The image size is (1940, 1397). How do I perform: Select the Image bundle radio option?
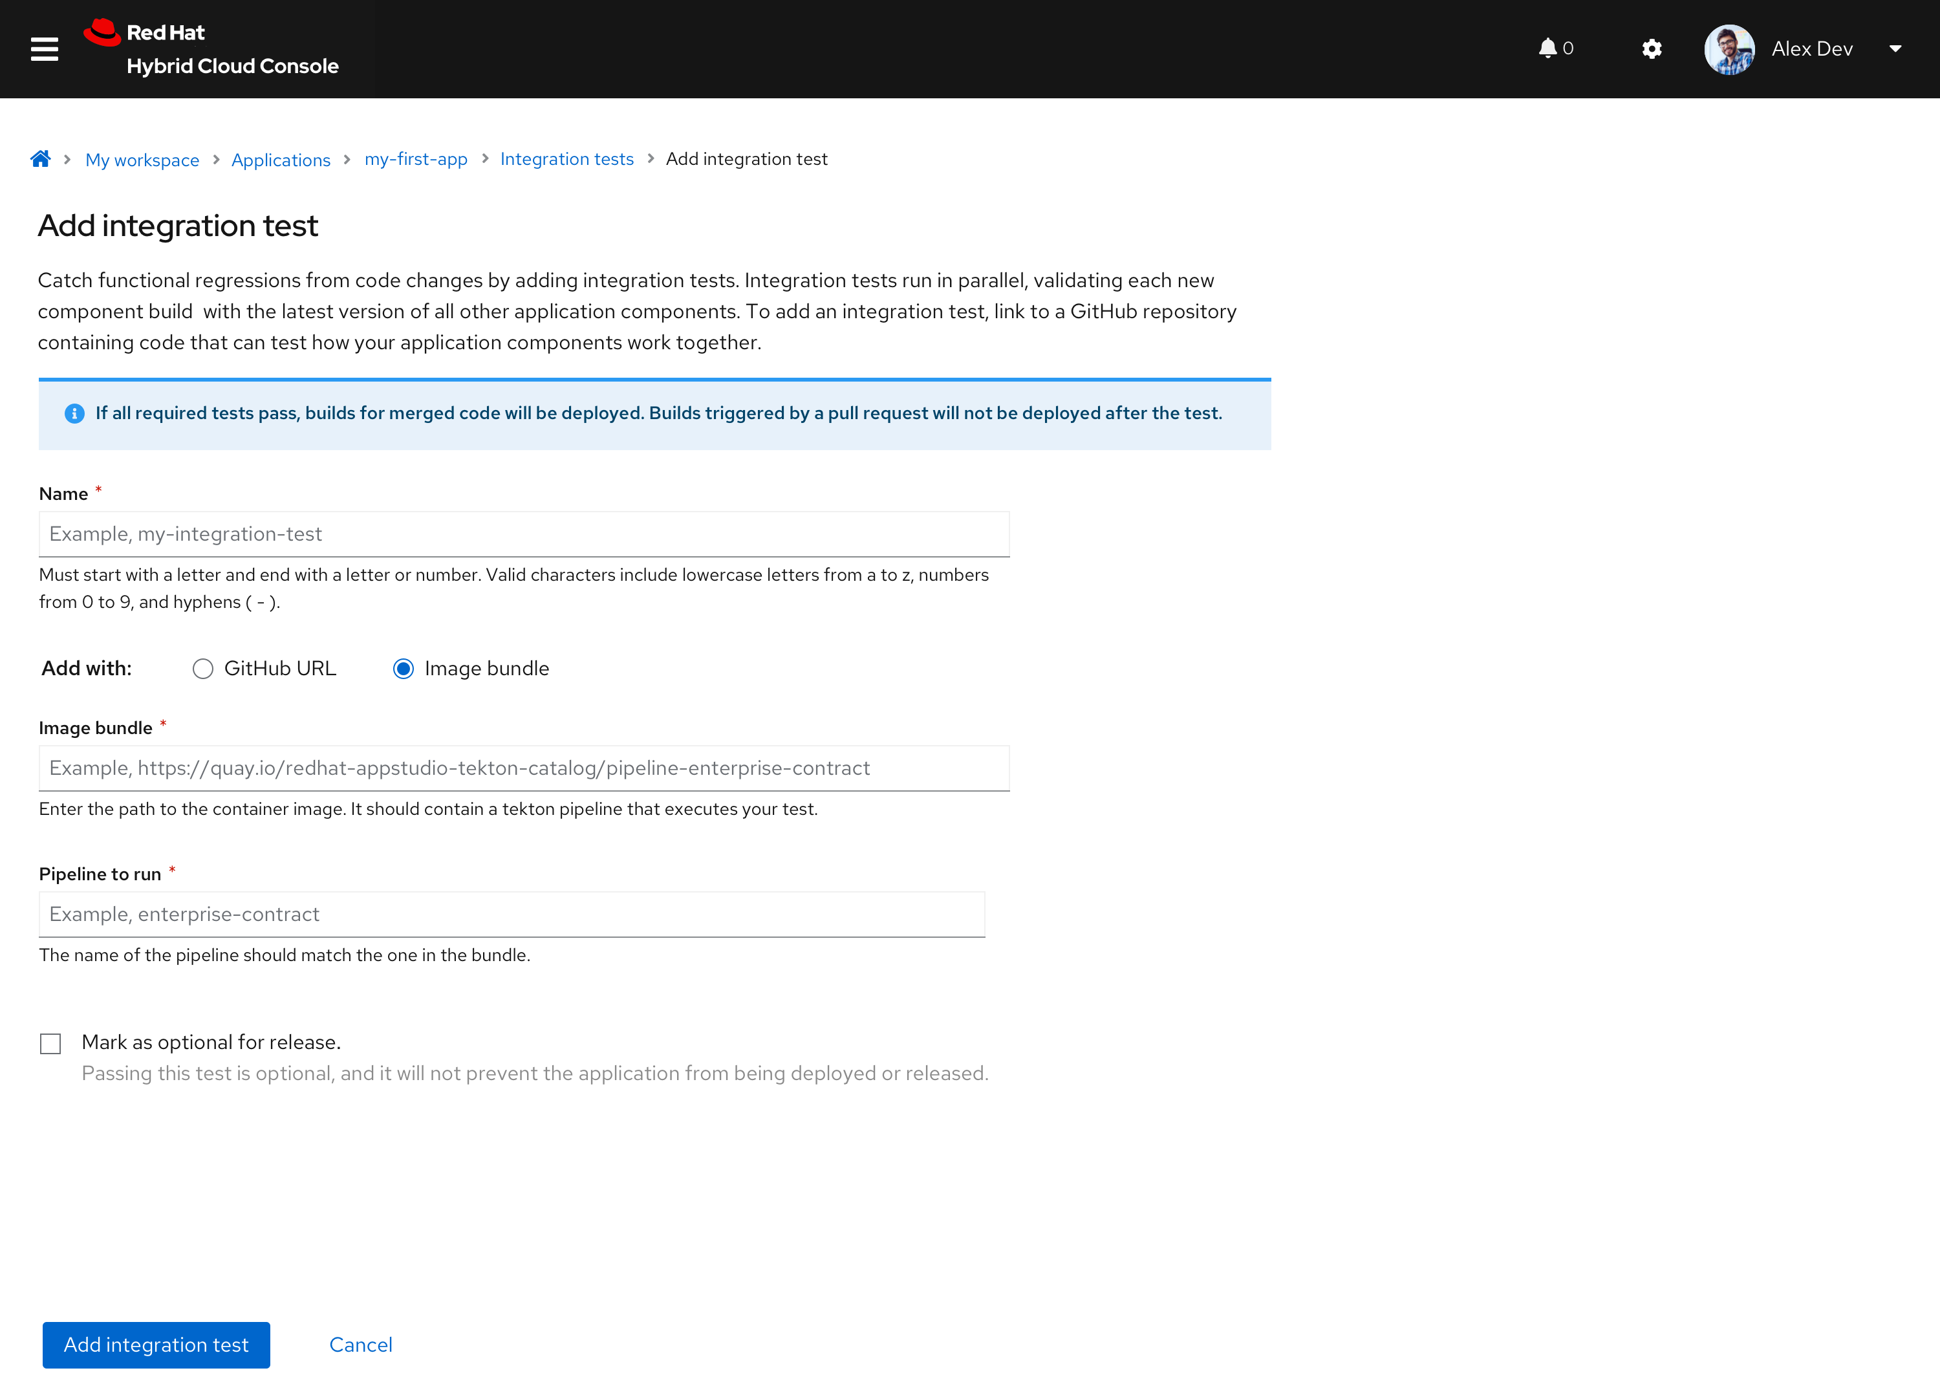[x=403, y=669]
